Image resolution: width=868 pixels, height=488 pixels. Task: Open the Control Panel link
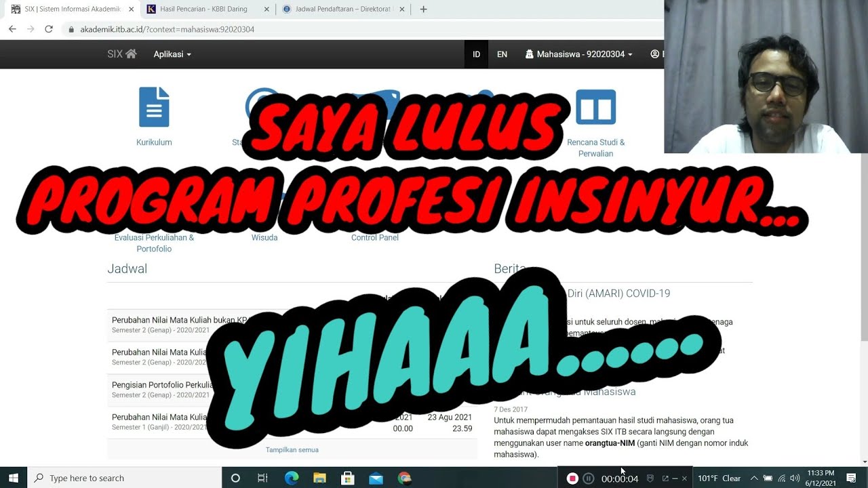tap(375, 238)
